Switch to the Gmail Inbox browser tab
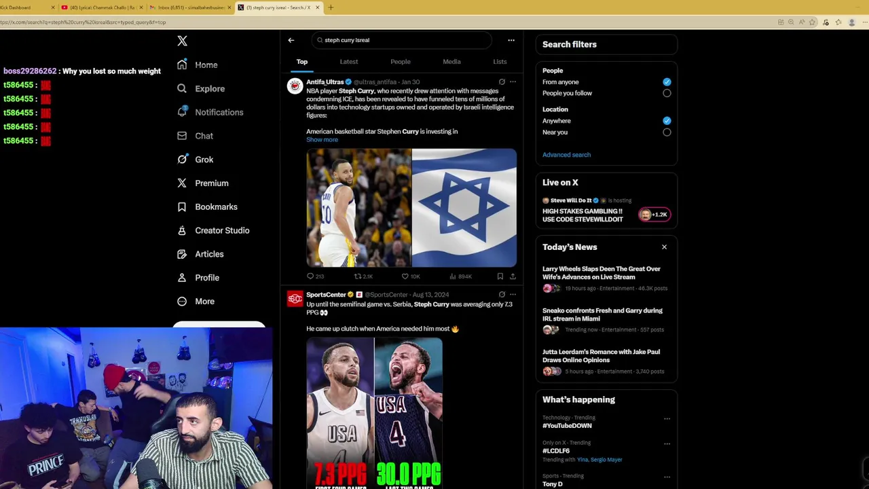Image resolution: width=869 pixels, height=489 pixels. pyautogui.click(x=190, y=7)
